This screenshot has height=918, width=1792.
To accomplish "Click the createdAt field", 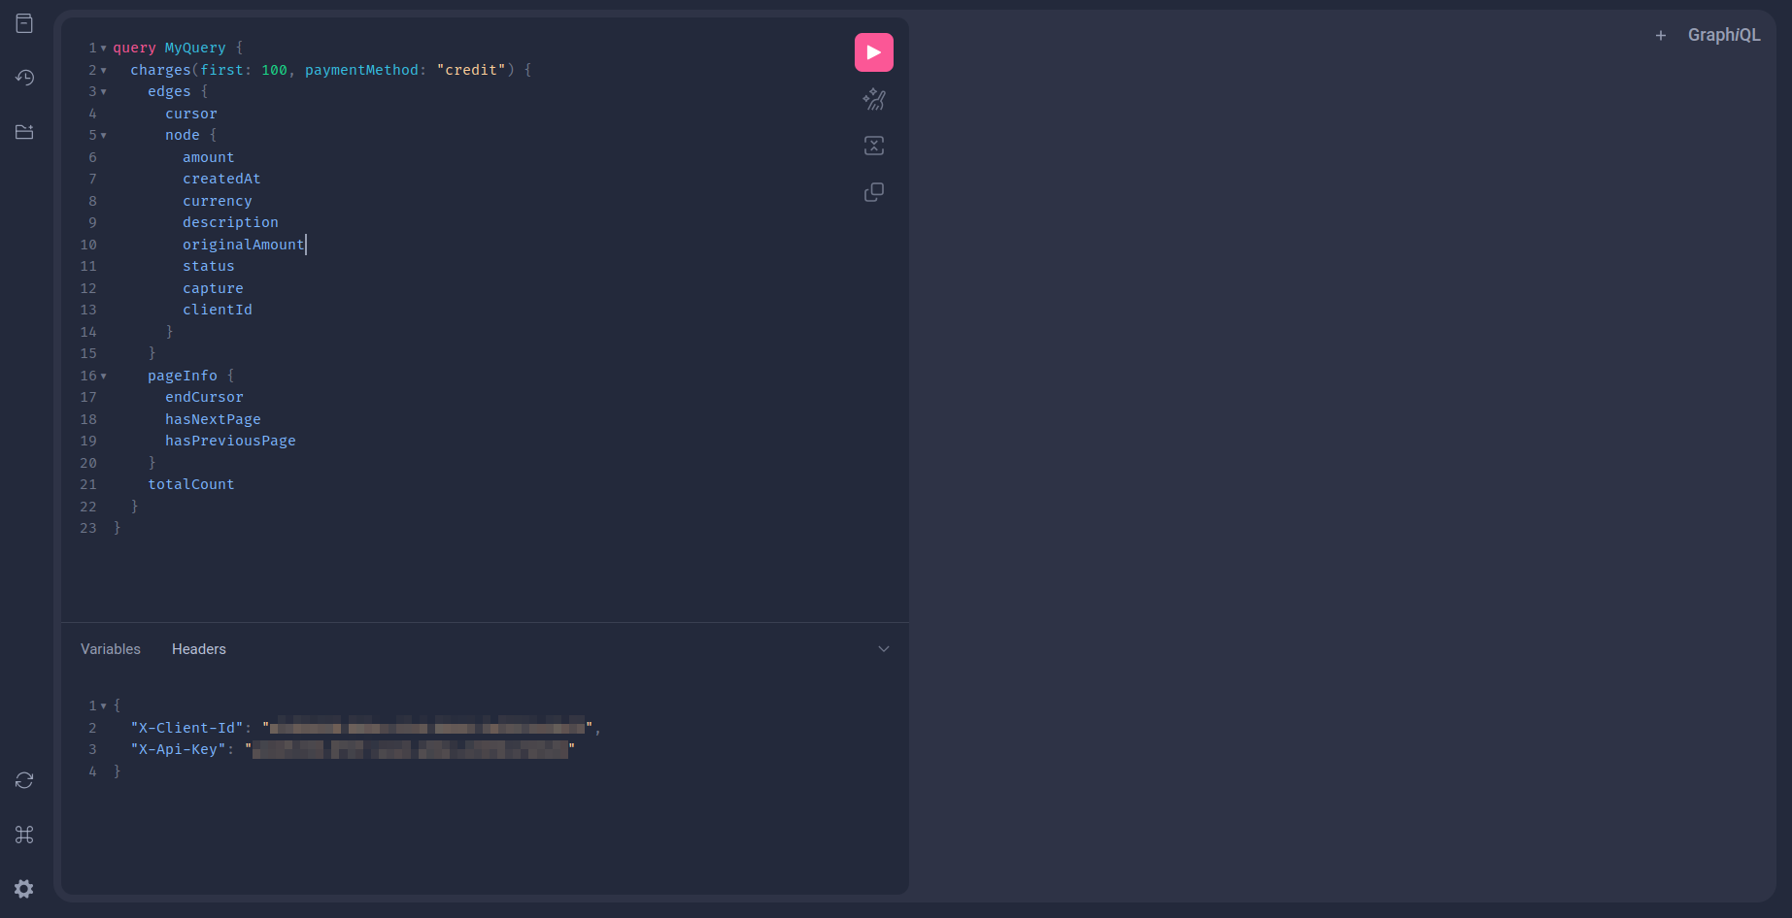I will pos(221,179).
